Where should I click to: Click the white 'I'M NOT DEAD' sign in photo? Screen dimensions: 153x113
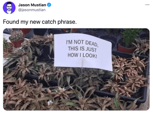[83, 52]
